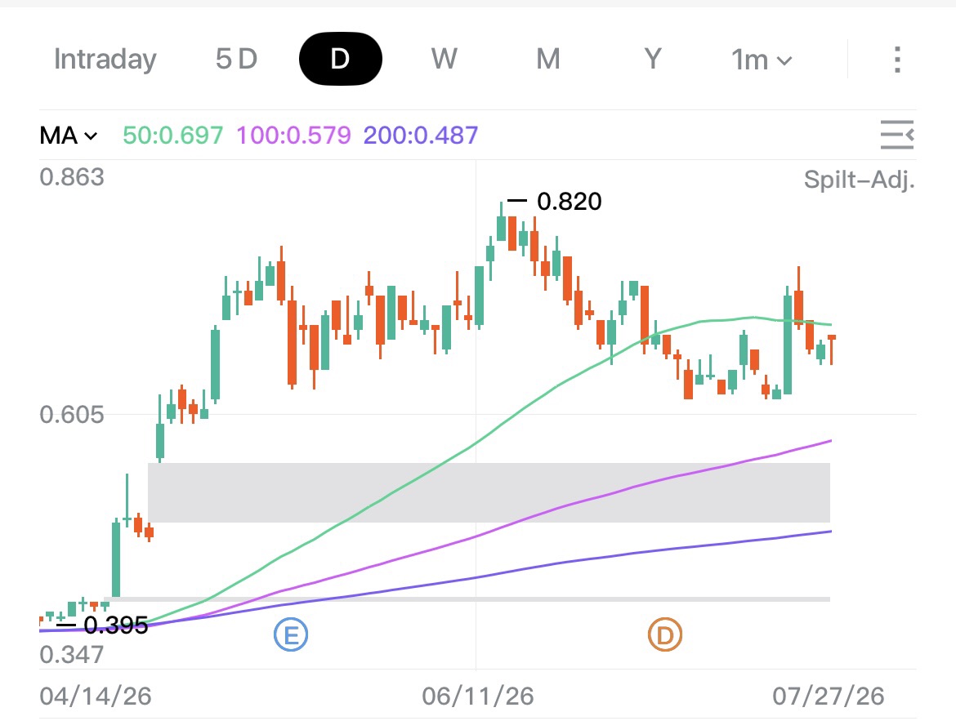Select the yearly Y timeframe

(652, 59)
